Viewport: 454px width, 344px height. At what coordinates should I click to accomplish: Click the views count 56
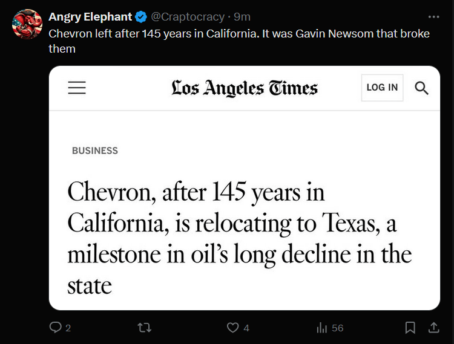[x=337, y=328]
